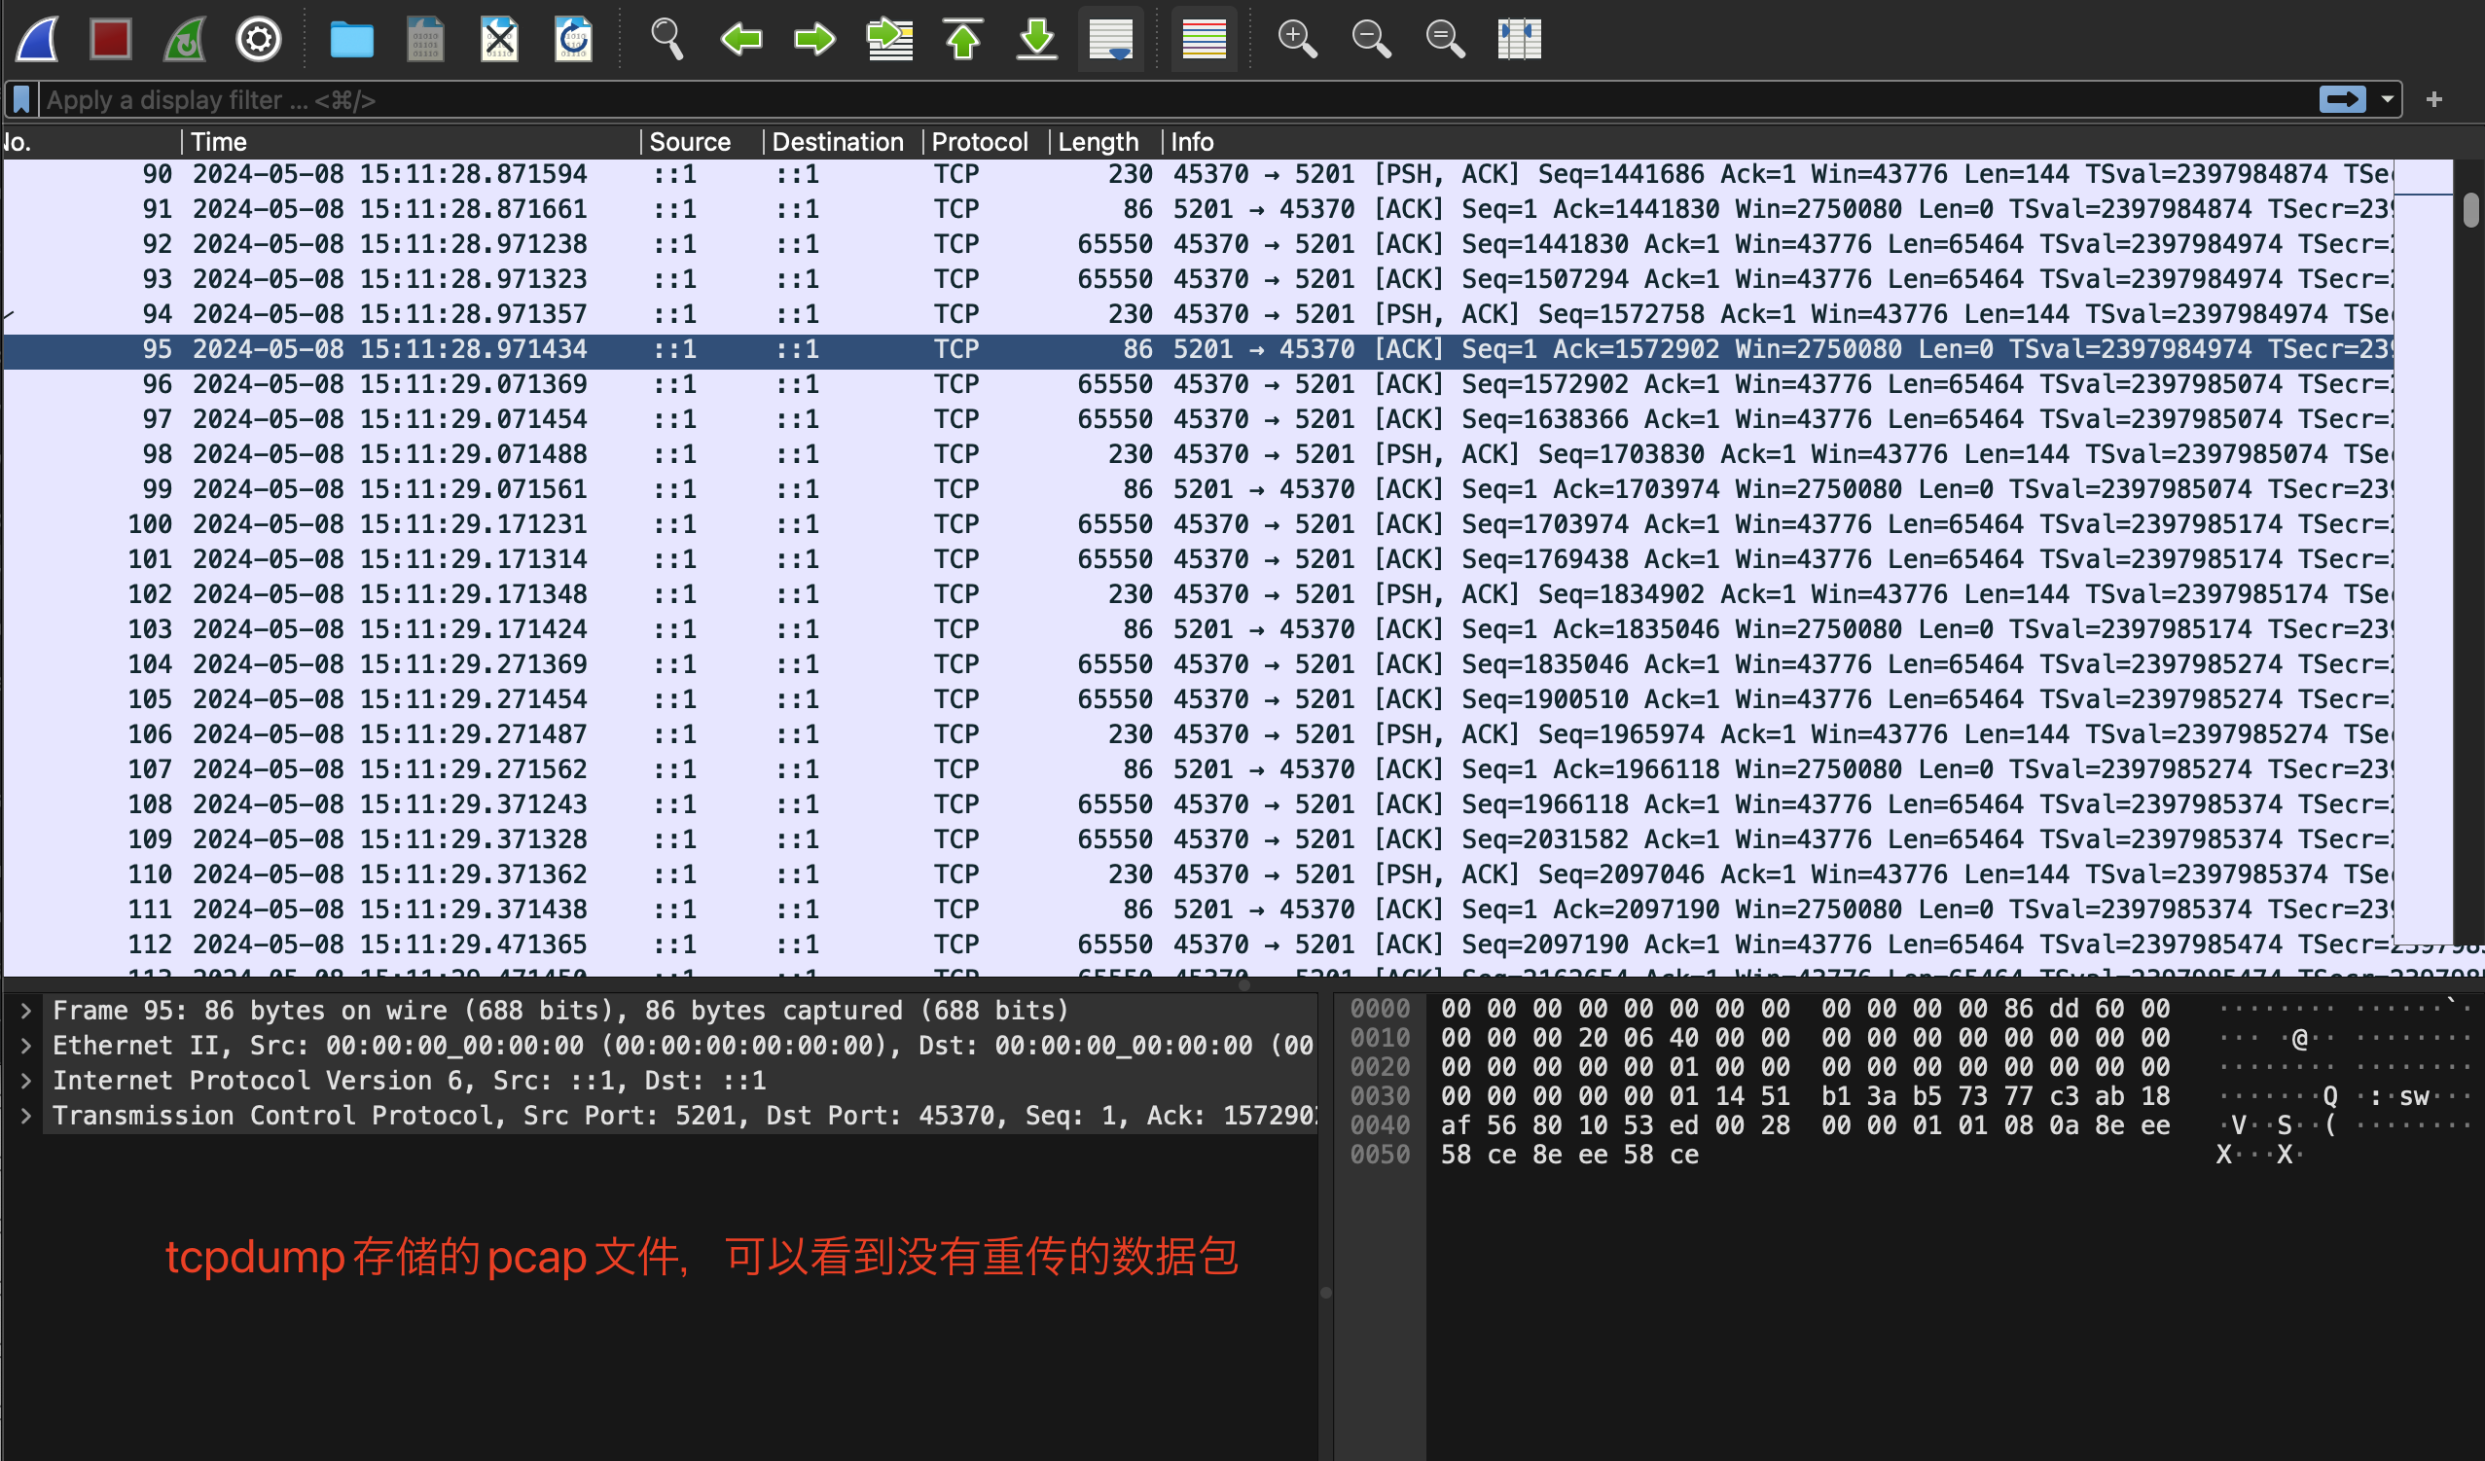Expand the Frame 95 detail row

click(26, 1011)
